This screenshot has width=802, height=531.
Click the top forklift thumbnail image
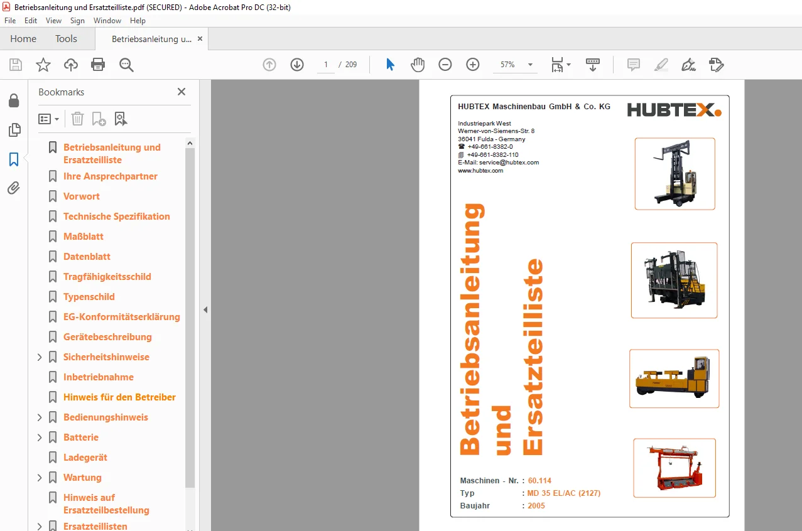pyautogui.click(x=675, y=174)
